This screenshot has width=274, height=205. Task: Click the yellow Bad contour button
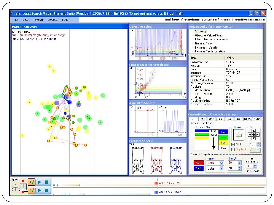[x=223, y=143]
